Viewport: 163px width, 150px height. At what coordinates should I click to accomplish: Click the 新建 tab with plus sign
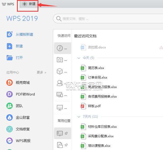(x=29, y=4)
